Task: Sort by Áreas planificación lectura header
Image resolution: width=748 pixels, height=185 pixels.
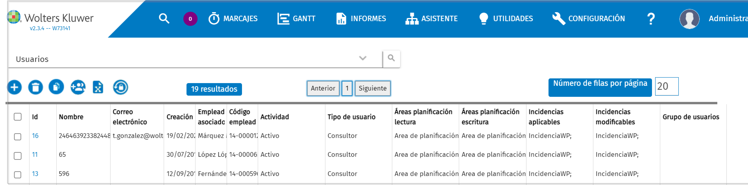Action: coord(423,117)
